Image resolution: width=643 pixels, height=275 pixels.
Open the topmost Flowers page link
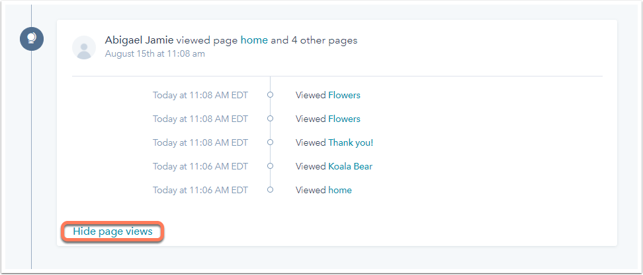[x=344, y=95]
